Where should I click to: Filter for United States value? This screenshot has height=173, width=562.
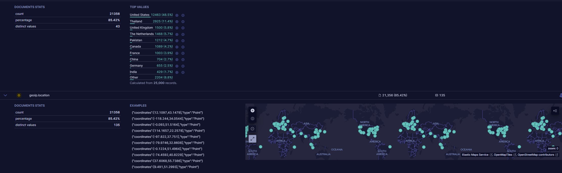pos(177,15)
